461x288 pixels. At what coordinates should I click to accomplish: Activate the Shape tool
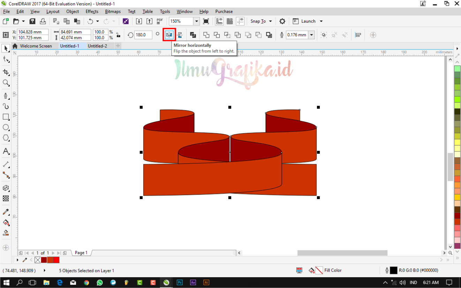(6, 59)
